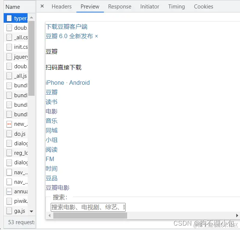240x230 pixels.
Task: Click image icon beside new_ request
Action: (9, 124)
